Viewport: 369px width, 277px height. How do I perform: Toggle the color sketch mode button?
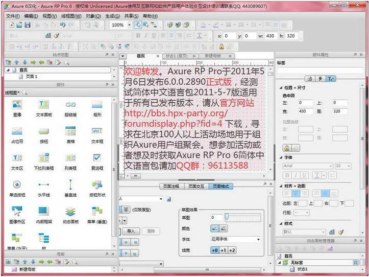(214, 228)
